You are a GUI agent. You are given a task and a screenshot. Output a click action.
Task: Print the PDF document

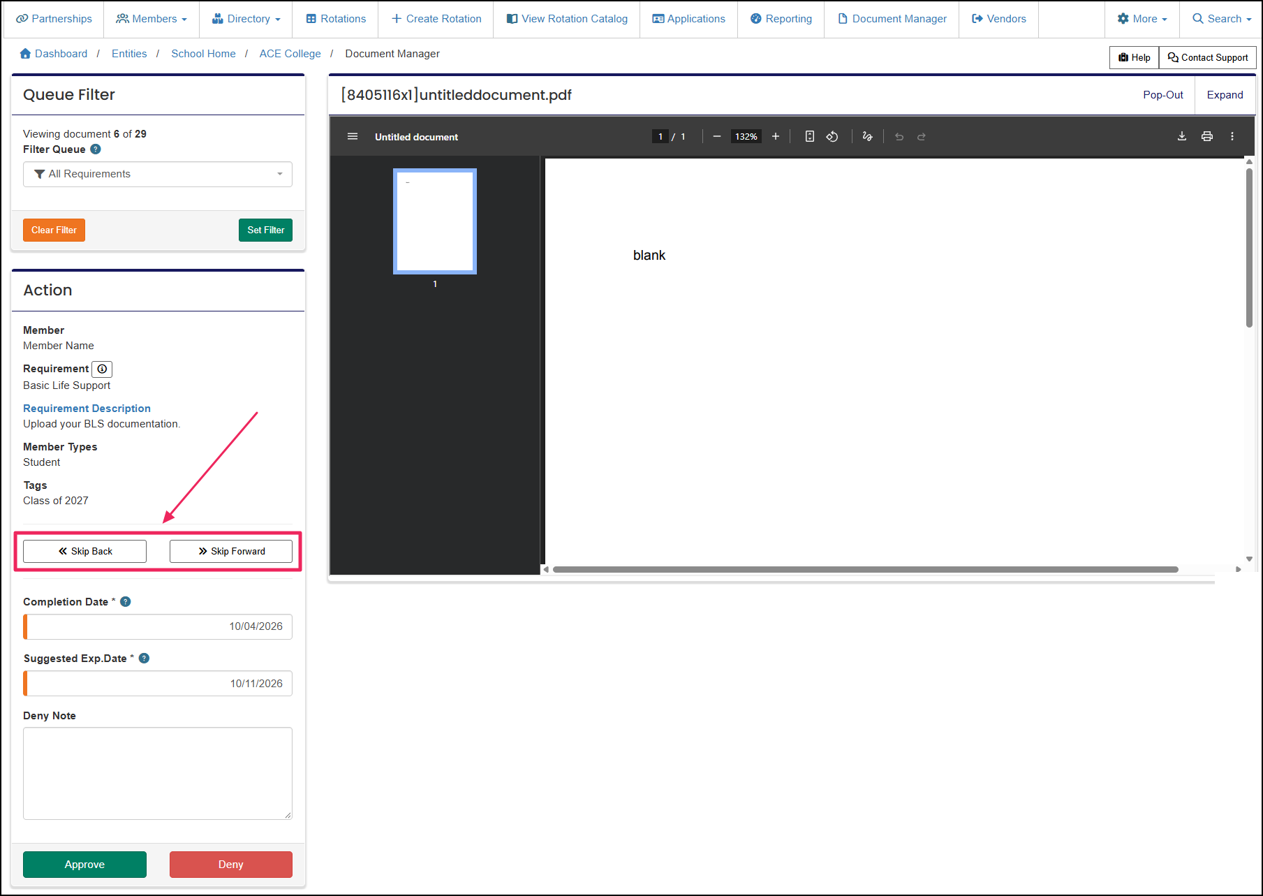1207,137
